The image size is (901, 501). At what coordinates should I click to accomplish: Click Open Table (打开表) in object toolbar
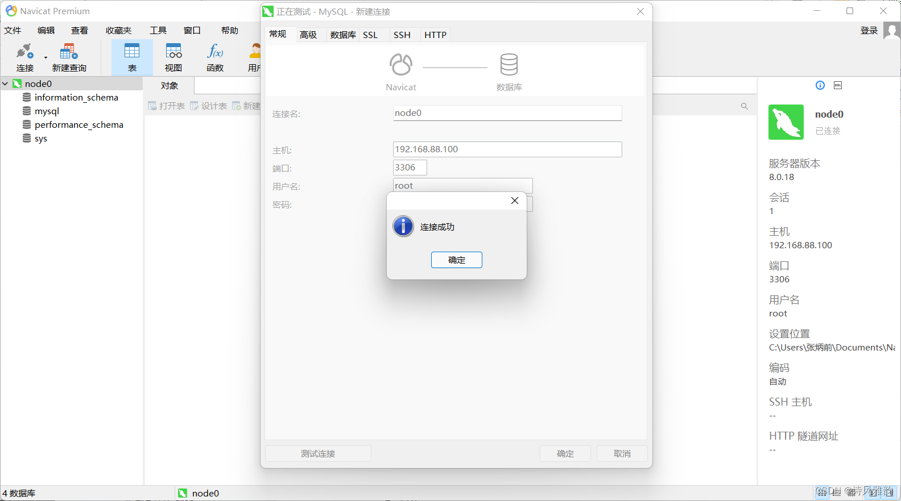(167, 106)
